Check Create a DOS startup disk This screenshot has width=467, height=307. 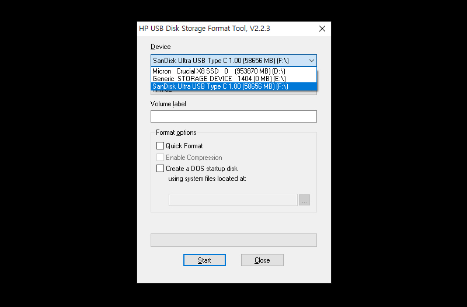click(x=161, y=169)
